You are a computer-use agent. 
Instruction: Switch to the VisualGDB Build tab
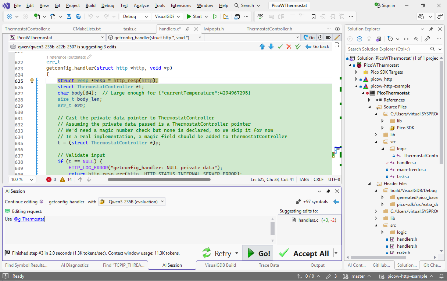(x=220, y=265)
